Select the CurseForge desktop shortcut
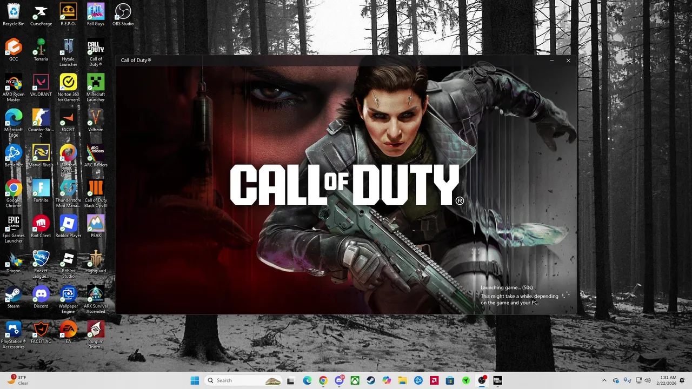Viewport: 692px width, 389px height. 41,15
